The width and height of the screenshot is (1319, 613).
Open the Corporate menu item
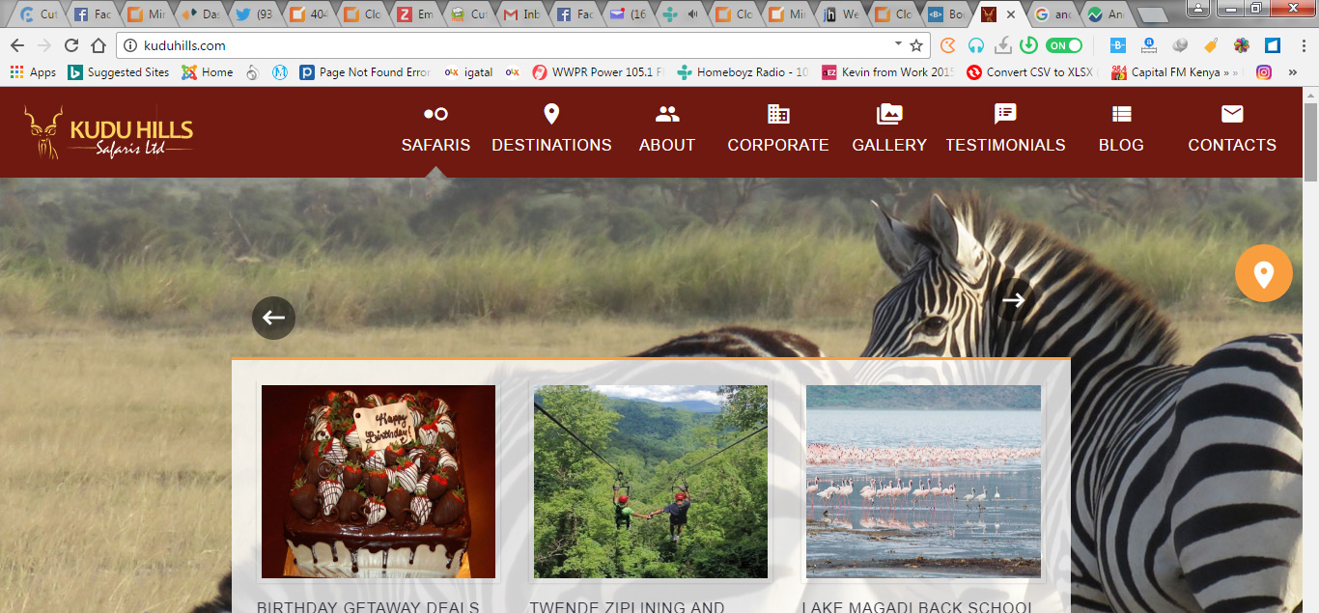click(x=778, y=130)
